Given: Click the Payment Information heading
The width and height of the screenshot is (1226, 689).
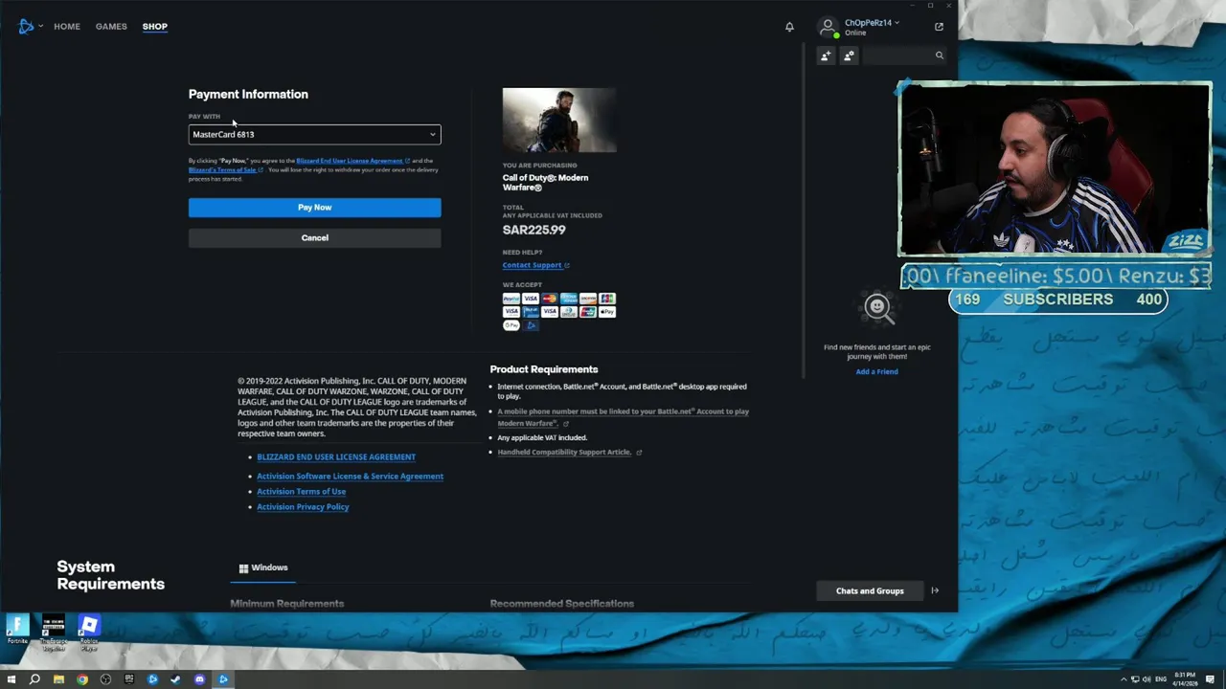Looking at the screenshot, I should (248, 94).
